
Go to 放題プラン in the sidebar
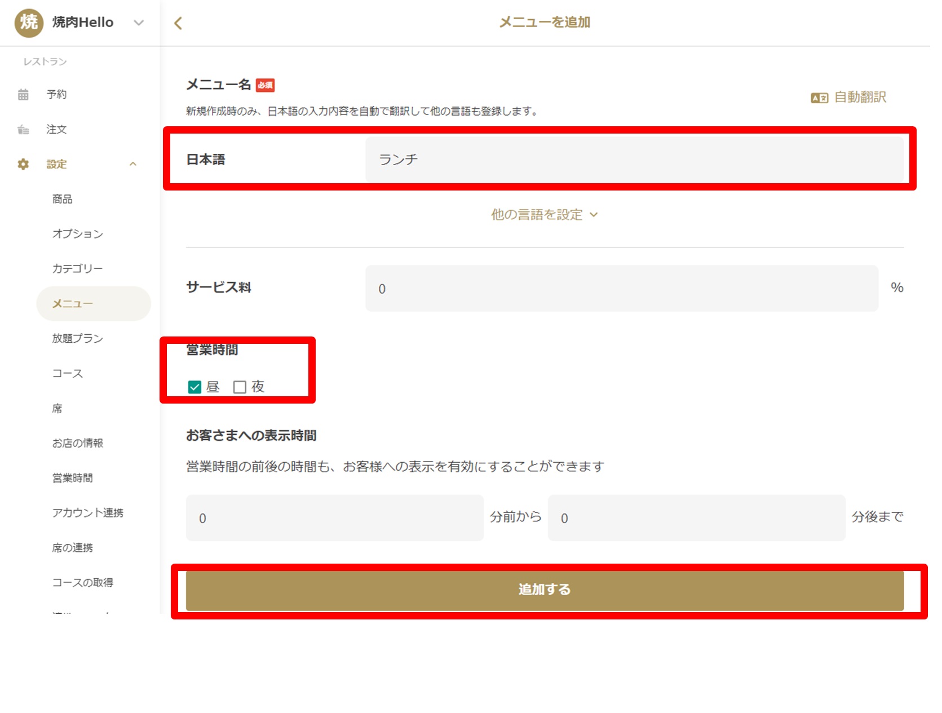tap(77, 338)
